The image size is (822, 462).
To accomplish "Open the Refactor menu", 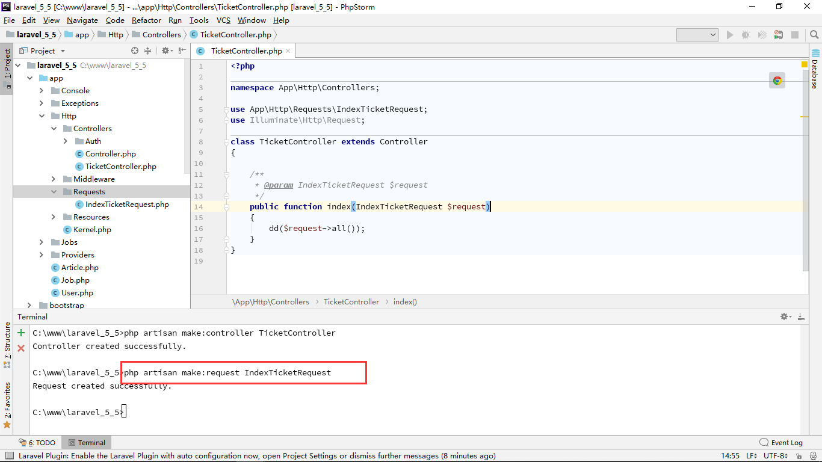I will pos(147,20).
